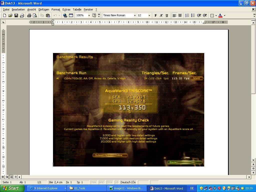
Task: Switch to 02_Tools folder in taskbar
Action: (x=87, y=188)
